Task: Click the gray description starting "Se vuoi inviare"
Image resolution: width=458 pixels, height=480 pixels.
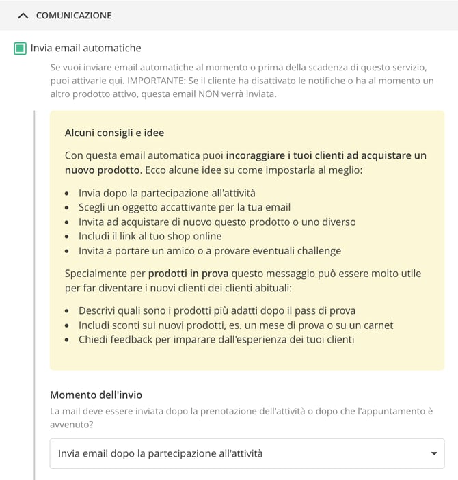Action: 242,81
